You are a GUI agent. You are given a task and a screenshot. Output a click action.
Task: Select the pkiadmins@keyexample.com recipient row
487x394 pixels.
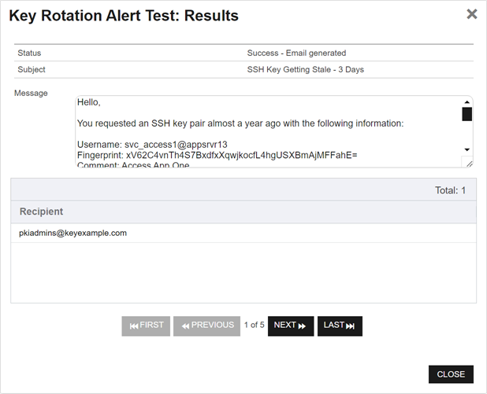[73, 234]
